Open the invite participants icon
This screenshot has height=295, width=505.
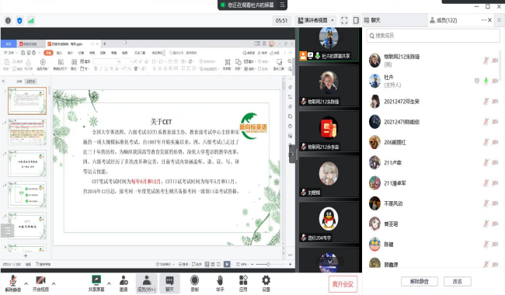pos(124,280)
